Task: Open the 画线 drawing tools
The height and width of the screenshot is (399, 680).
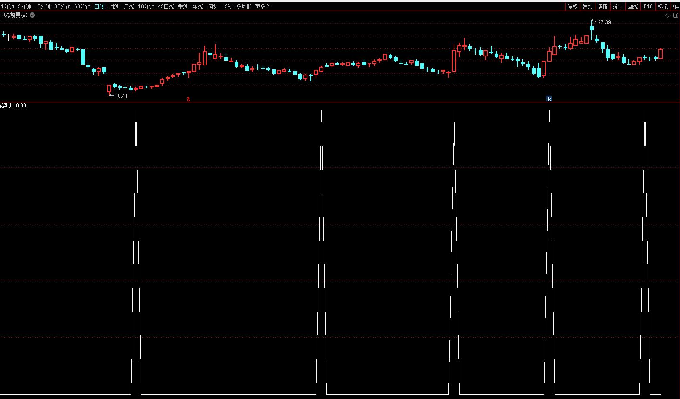Action: click(x=633, y=6)
